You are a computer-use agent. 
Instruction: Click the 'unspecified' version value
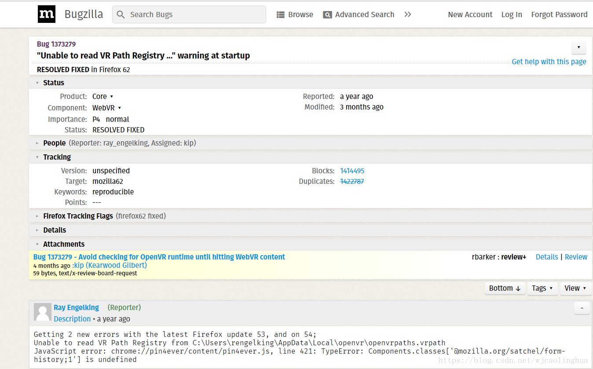tap(111, 171)
